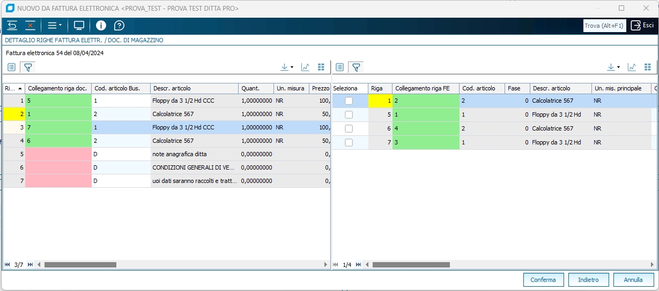Screen dimensions: 659x291
Task: Select 'Calcolatrice 567' in right grid Riga 6
Action: [561, 128]
